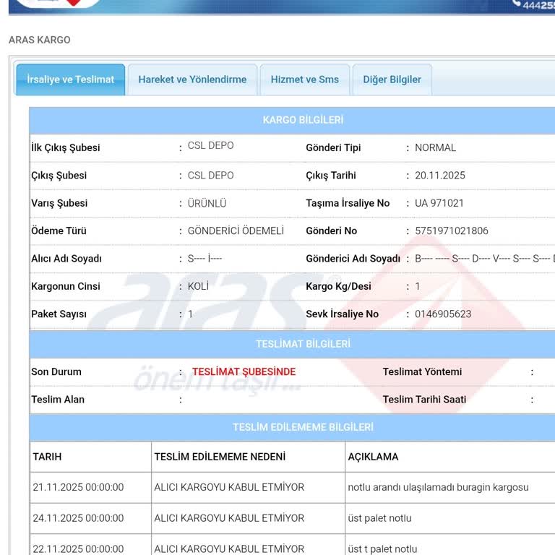Screen dimensions: 555x555
Task: Select Sevk İrsaliye No 0146905623
Action: point(443,314)
